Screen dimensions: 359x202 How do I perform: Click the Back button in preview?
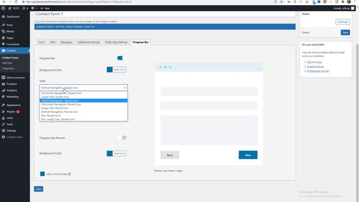pyautogui.click(x=169, y=155)
